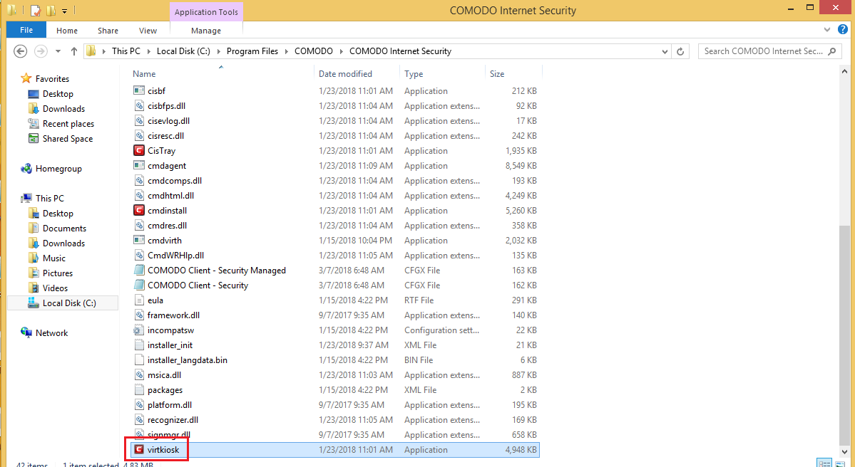Switch to the Share ribbon tab
Image resolution: width=855 pixels, height=467 pixels.
[x=108, y=31]
